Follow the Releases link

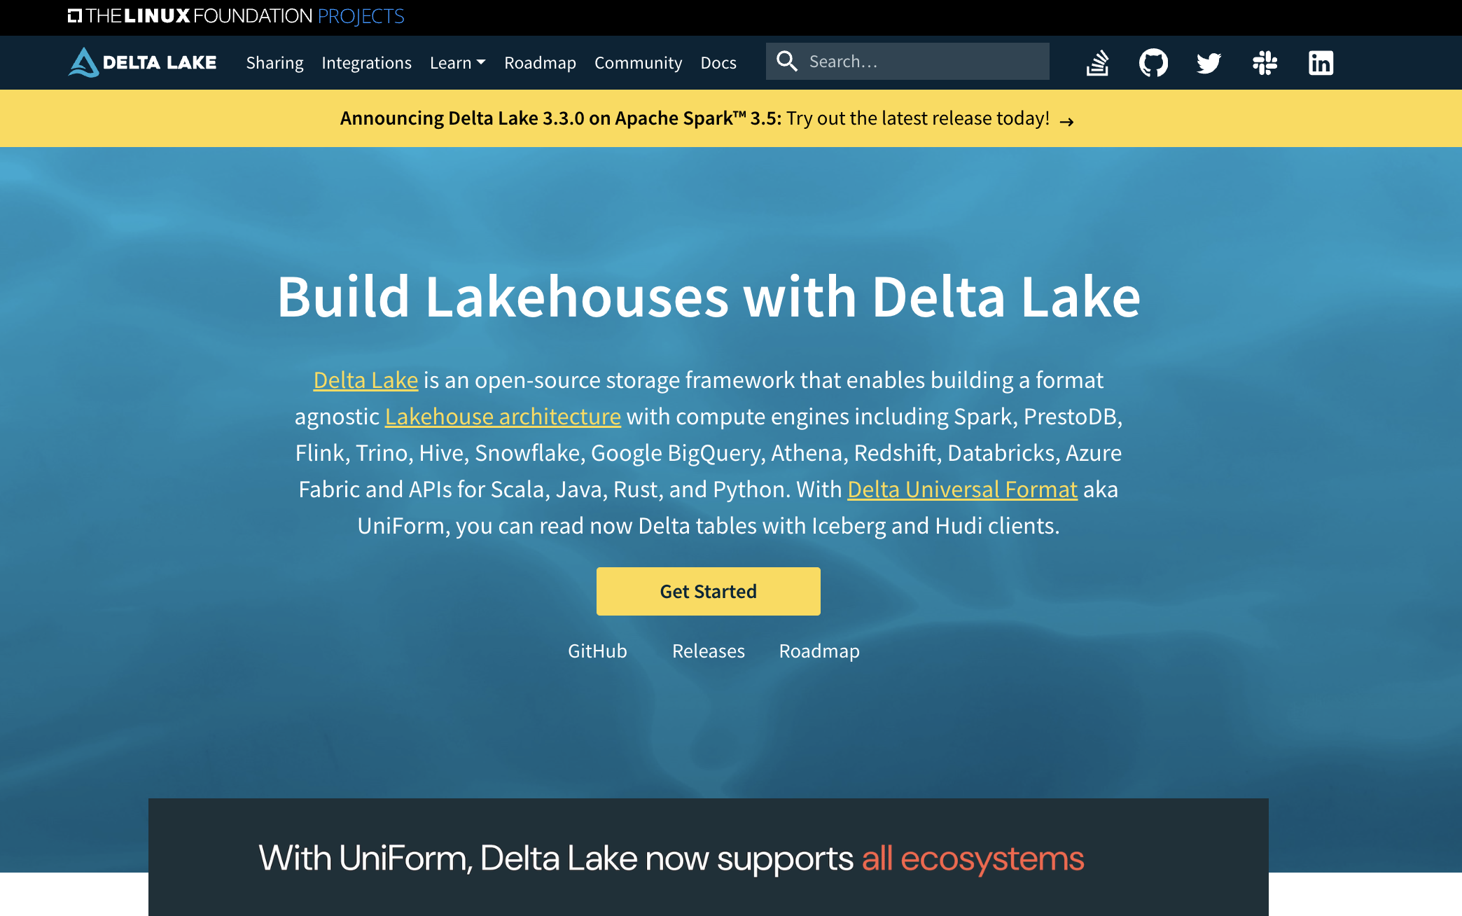[x=708, y=651]
